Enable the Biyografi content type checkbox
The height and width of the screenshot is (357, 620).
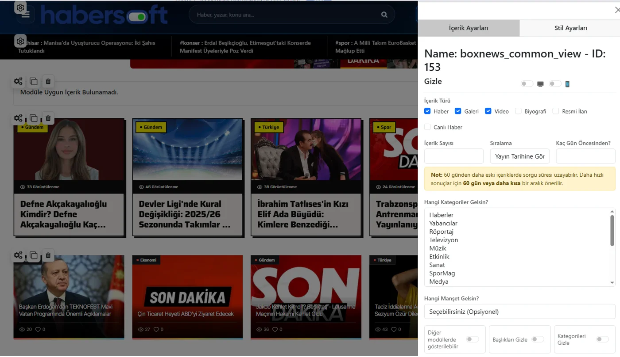518,111
